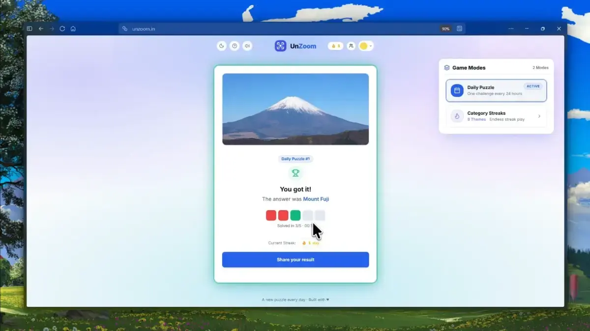
Task: Click the Mount Fuji answer text
Action: click(x=316, y=199)
